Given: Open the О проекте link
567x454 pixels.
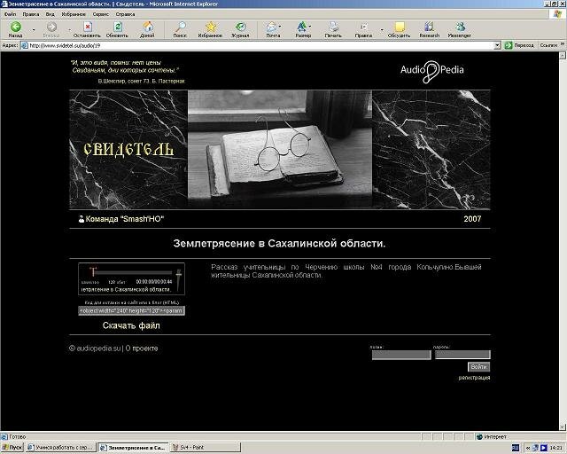Looking at the screenshot, I should click(142, 348).
